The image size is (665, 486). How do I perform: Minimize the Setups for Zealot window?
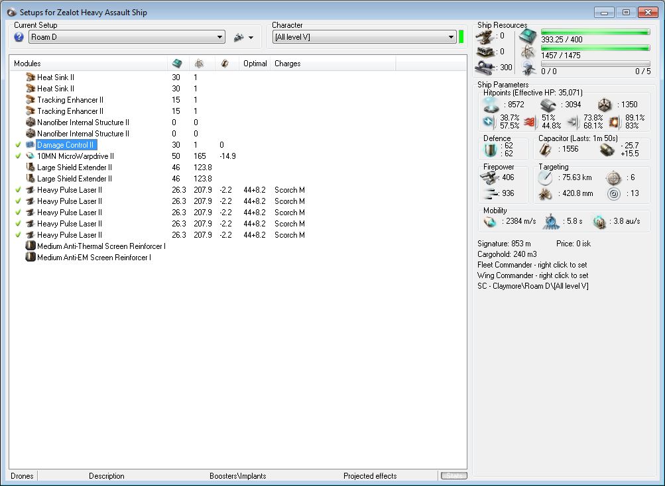605,13
